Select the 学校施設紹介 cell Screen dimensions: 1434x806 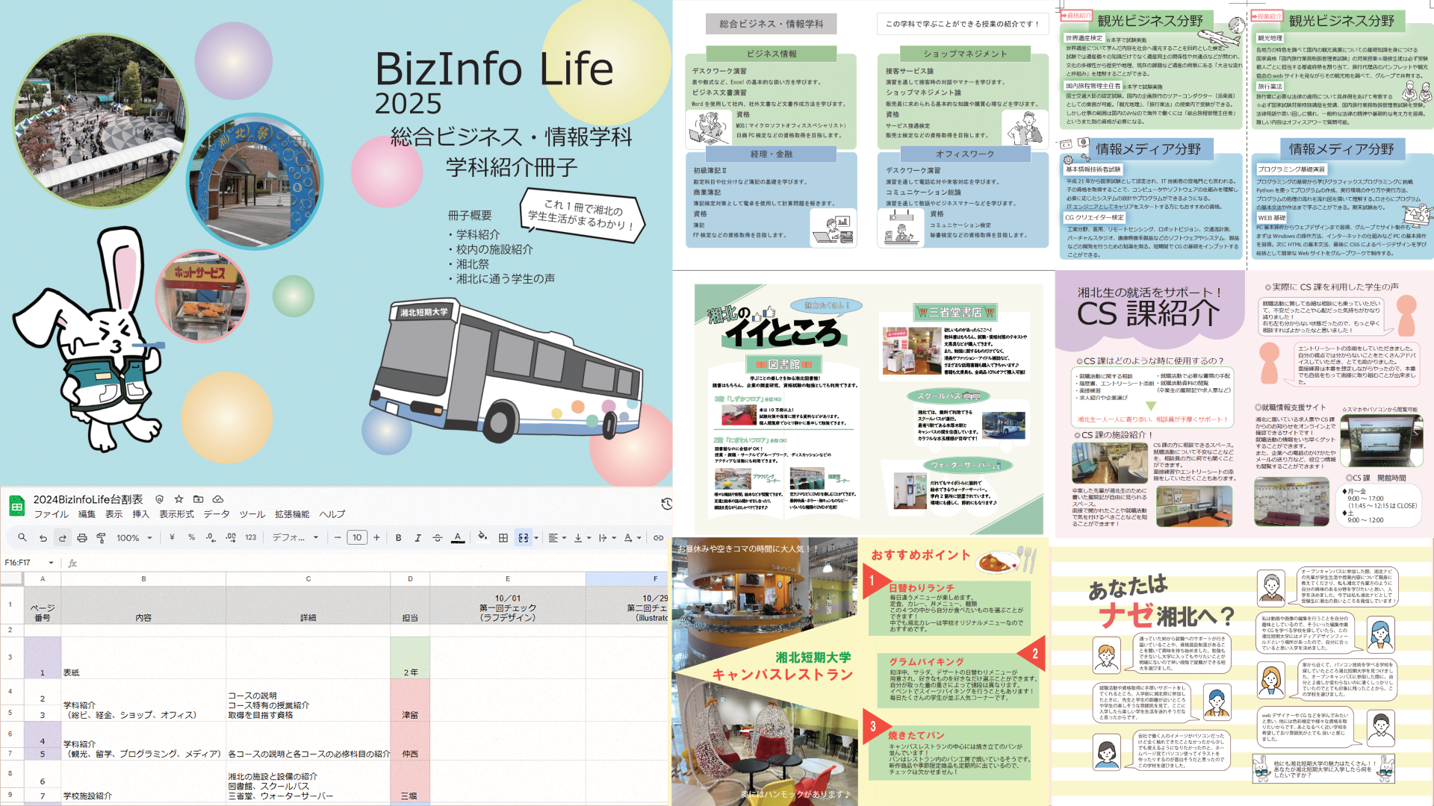143,781
